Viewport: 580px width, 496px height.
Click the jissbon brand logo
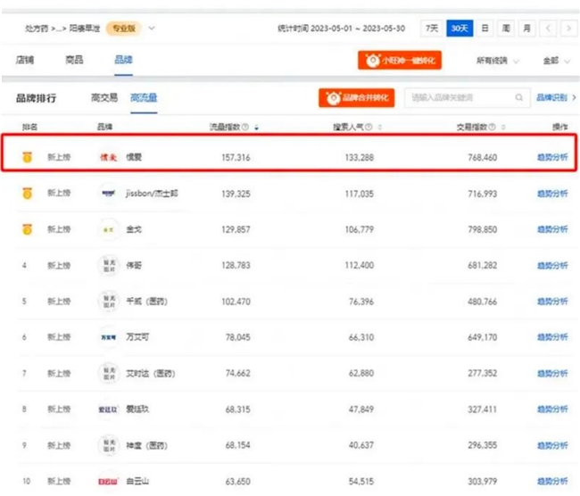click(108, 193)
